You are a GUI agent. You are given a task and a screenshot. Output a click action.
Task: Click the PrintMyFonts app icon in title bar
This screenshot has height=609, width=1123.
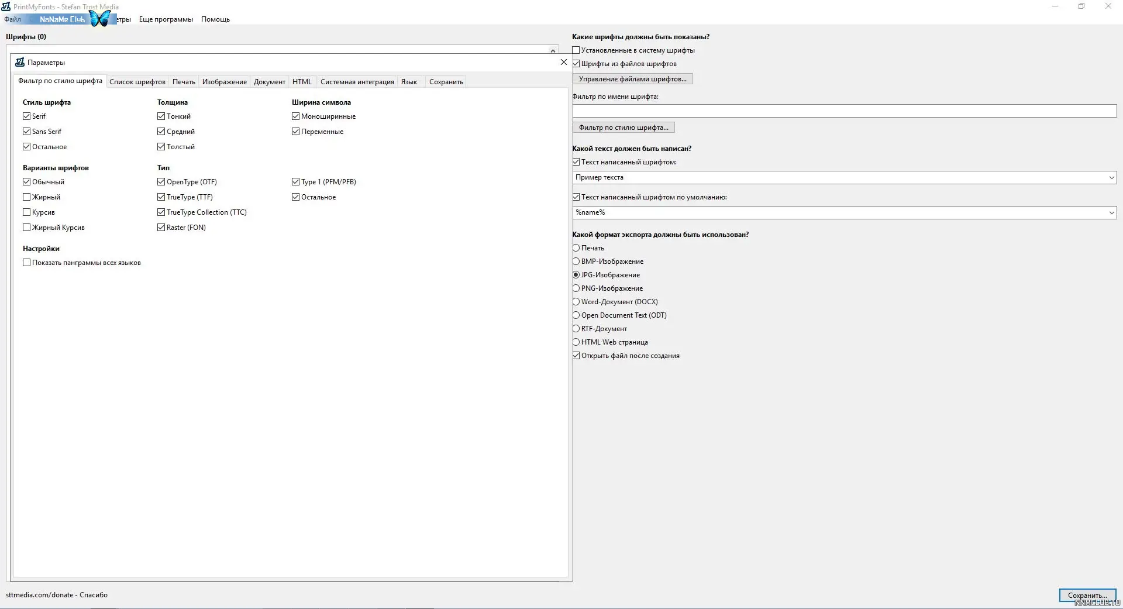[6, 6]
